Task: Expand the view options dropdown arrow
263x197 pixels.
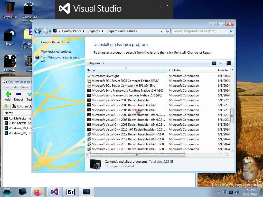Action: pos(220,63)
